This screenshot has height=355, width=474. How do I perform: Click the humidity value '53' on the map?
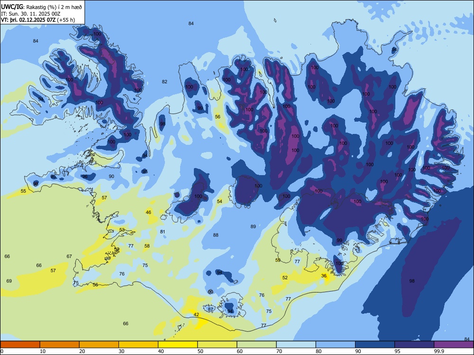[x=122, y=230]
